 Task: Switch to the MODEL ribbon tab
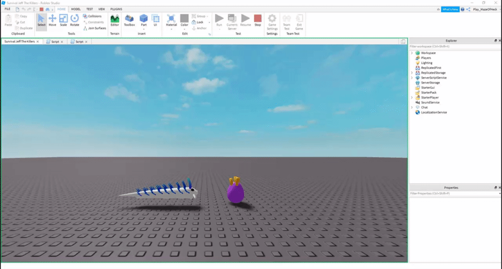tap(76, 9)
